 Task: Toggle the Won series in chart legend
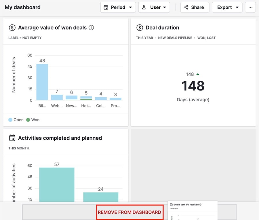[x=33, y=120]
